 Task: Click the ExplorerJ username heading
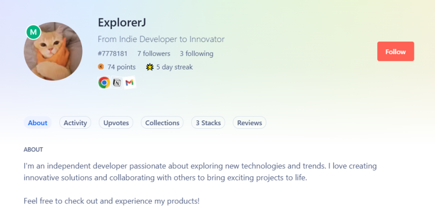(122, 23)
